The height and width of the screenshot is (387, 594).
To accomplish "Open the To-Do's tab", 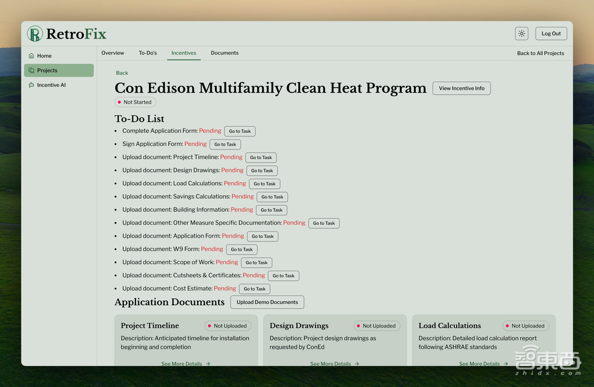I will pos(148,53).
